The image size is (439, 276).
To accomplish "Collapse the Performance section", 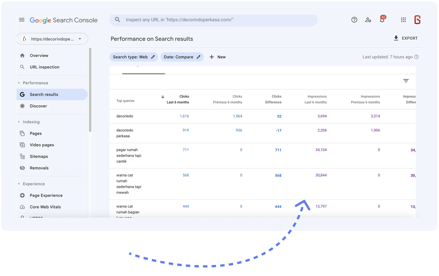I will [x=19, y=83].
